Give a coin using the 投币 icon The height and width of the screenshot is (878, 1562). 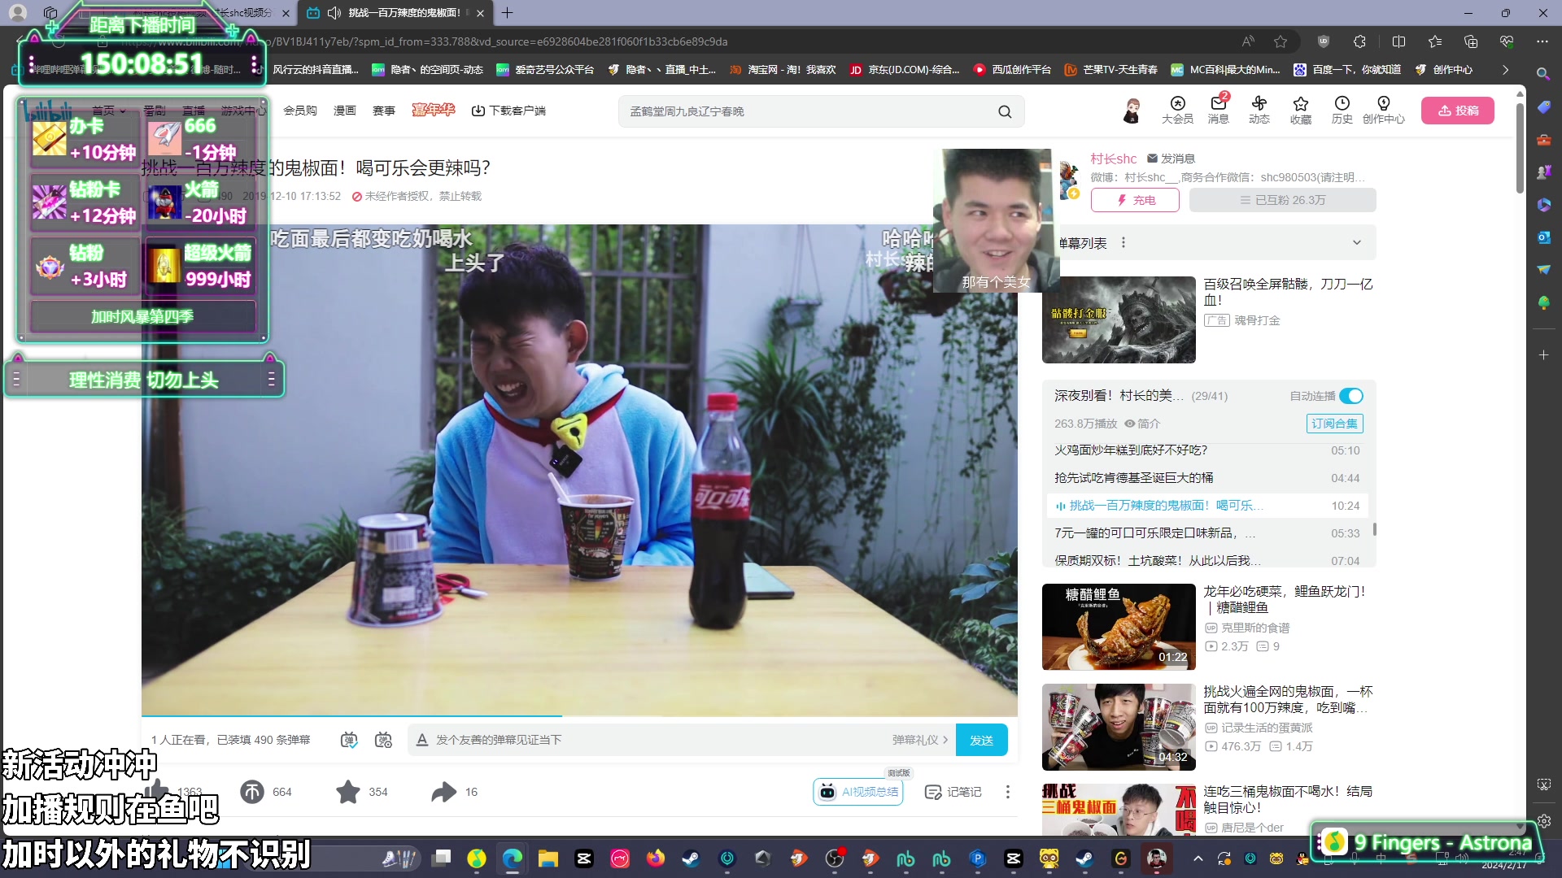252,791
